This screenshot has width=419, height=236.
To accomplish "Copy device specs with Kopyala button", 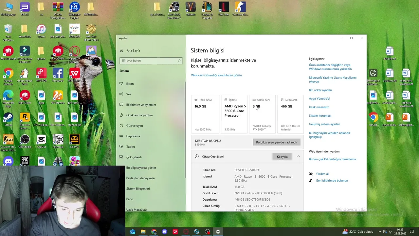I will [282, 157].
